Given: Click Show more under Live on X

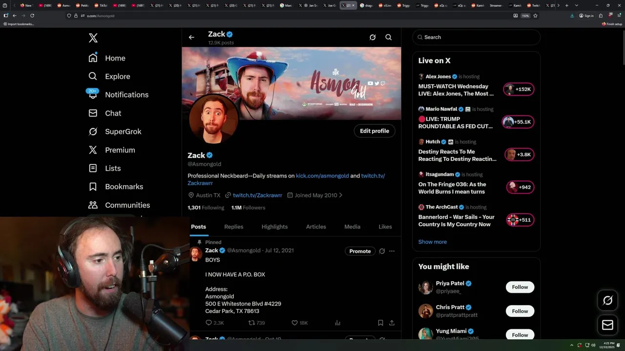Looking at the screenshot, I should pyautogui.click(x=432, y=242).
